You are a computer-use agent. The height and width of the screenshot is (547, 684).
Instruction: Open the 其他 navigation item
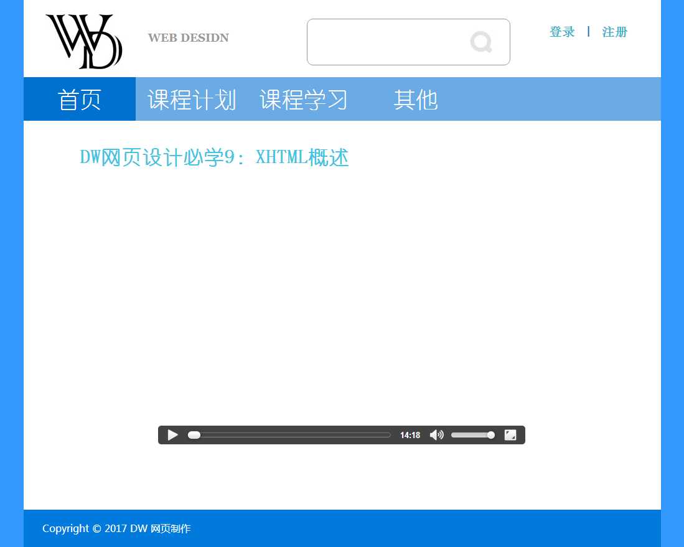pyautogui.click(x=416, y=100)
